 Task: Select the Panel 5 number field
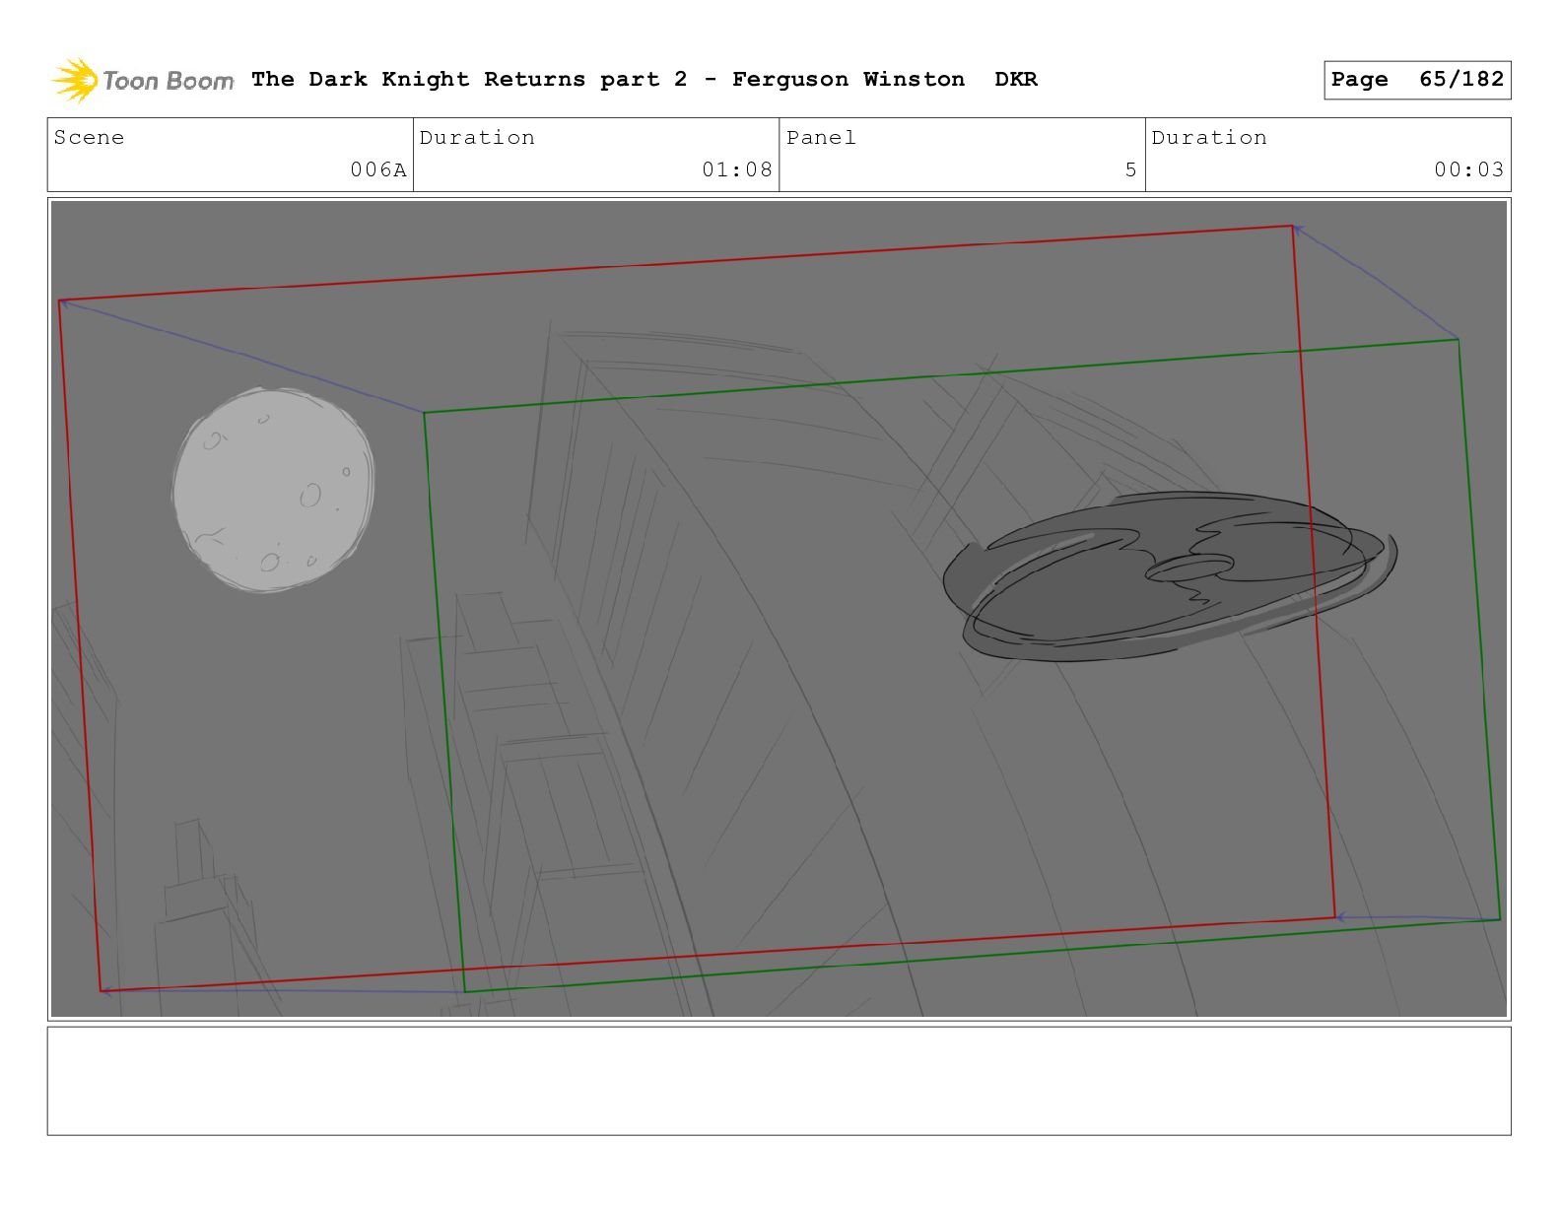click(962, 155)
